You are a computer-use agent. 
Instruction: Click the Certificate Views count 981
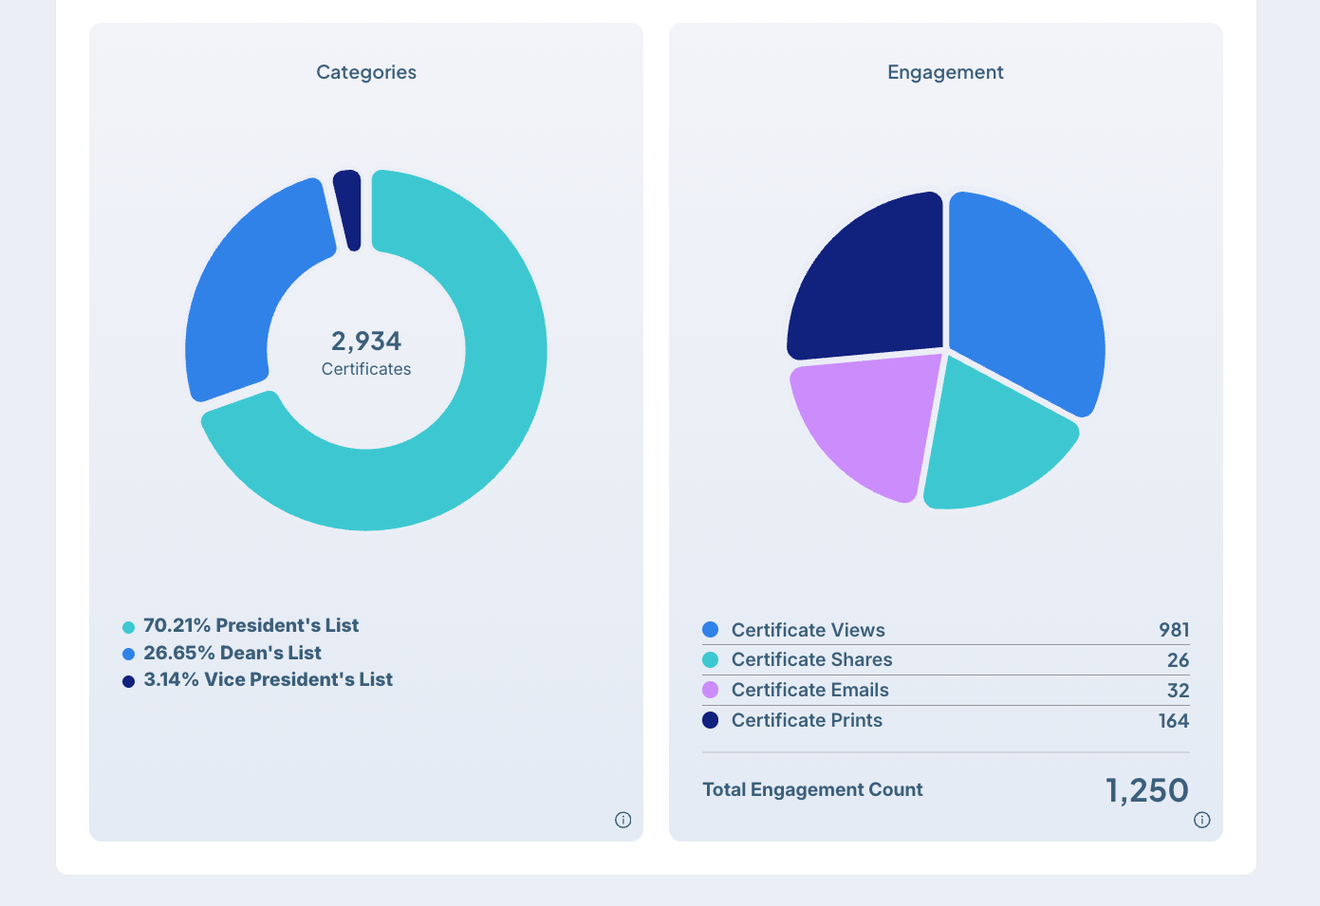point(1173,630)
